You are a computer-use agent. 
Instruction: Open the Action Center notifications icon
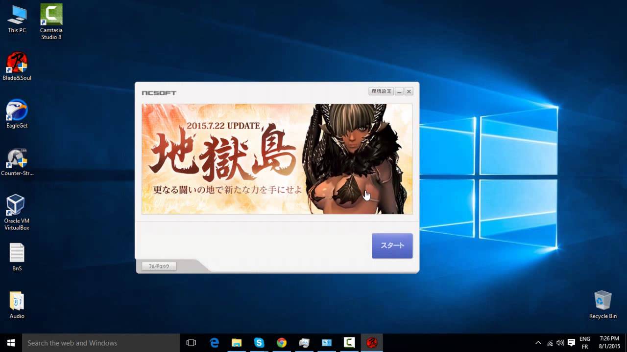point(571,343)
